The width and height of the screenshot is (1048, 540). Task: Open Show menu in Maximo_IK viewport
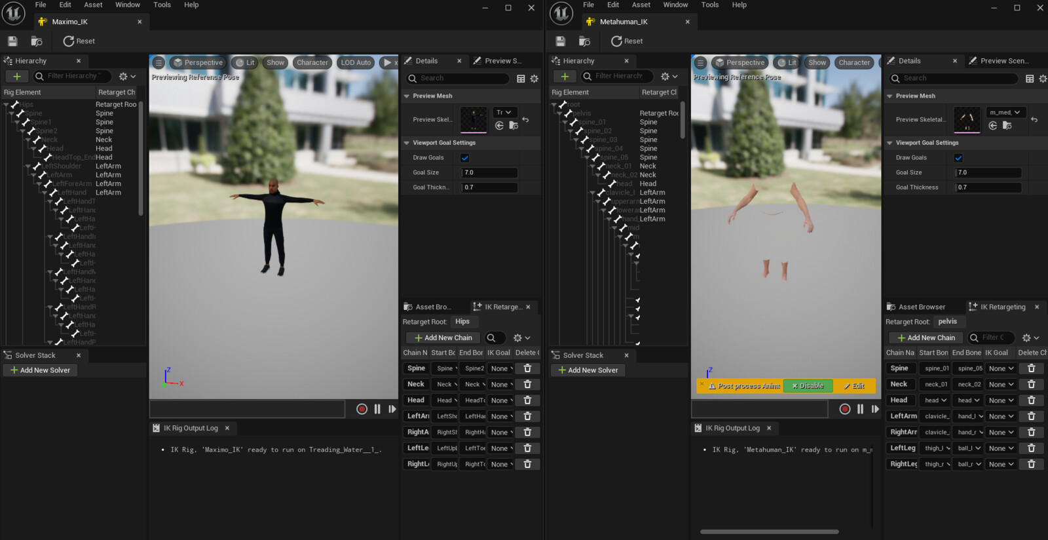pyautogui.click(x=275, y=63)
